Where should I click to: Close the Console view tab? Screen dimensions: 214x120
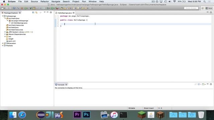66,85
